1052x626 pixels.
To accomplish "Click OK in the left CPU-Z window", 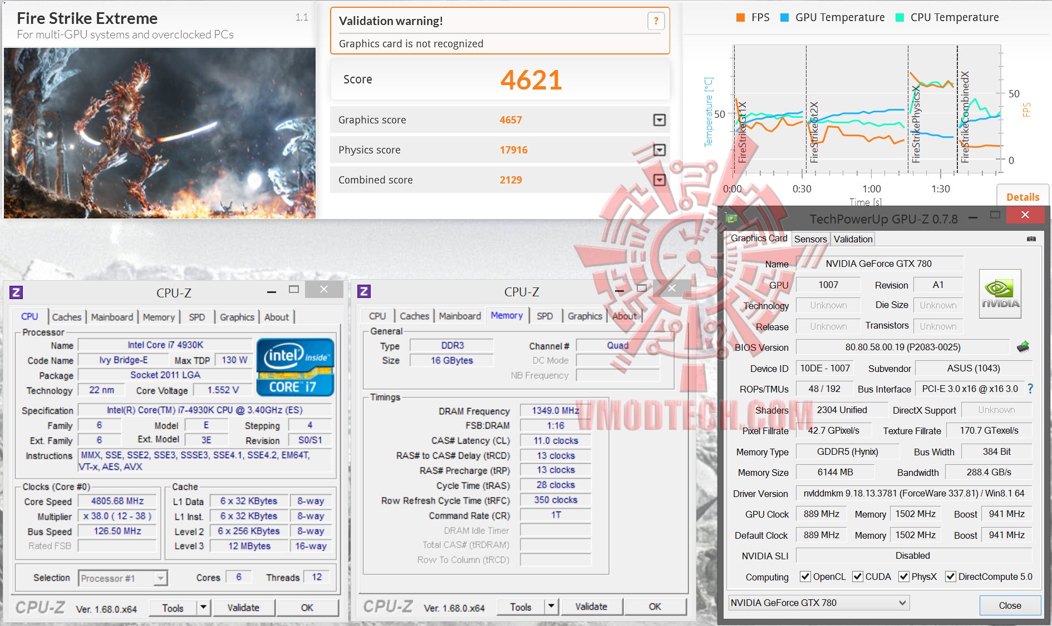I will [x=307, y=608].
